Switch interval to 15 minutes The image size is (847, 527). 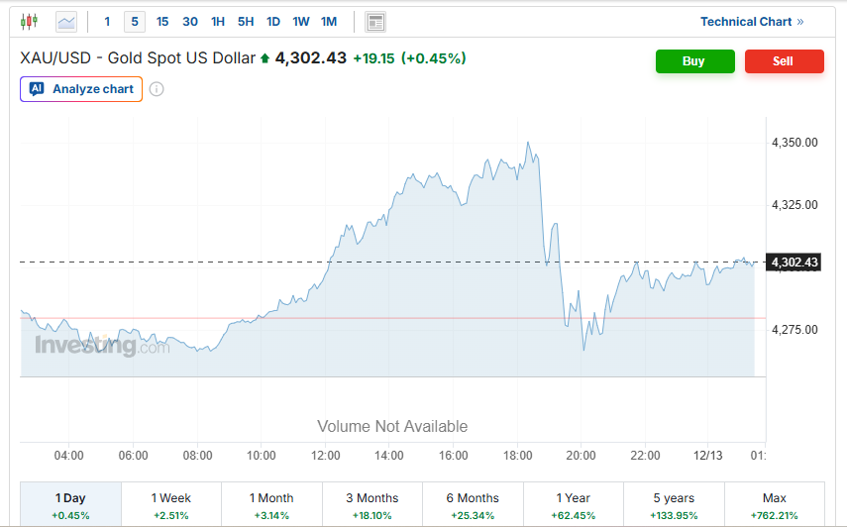coord(162,21)
